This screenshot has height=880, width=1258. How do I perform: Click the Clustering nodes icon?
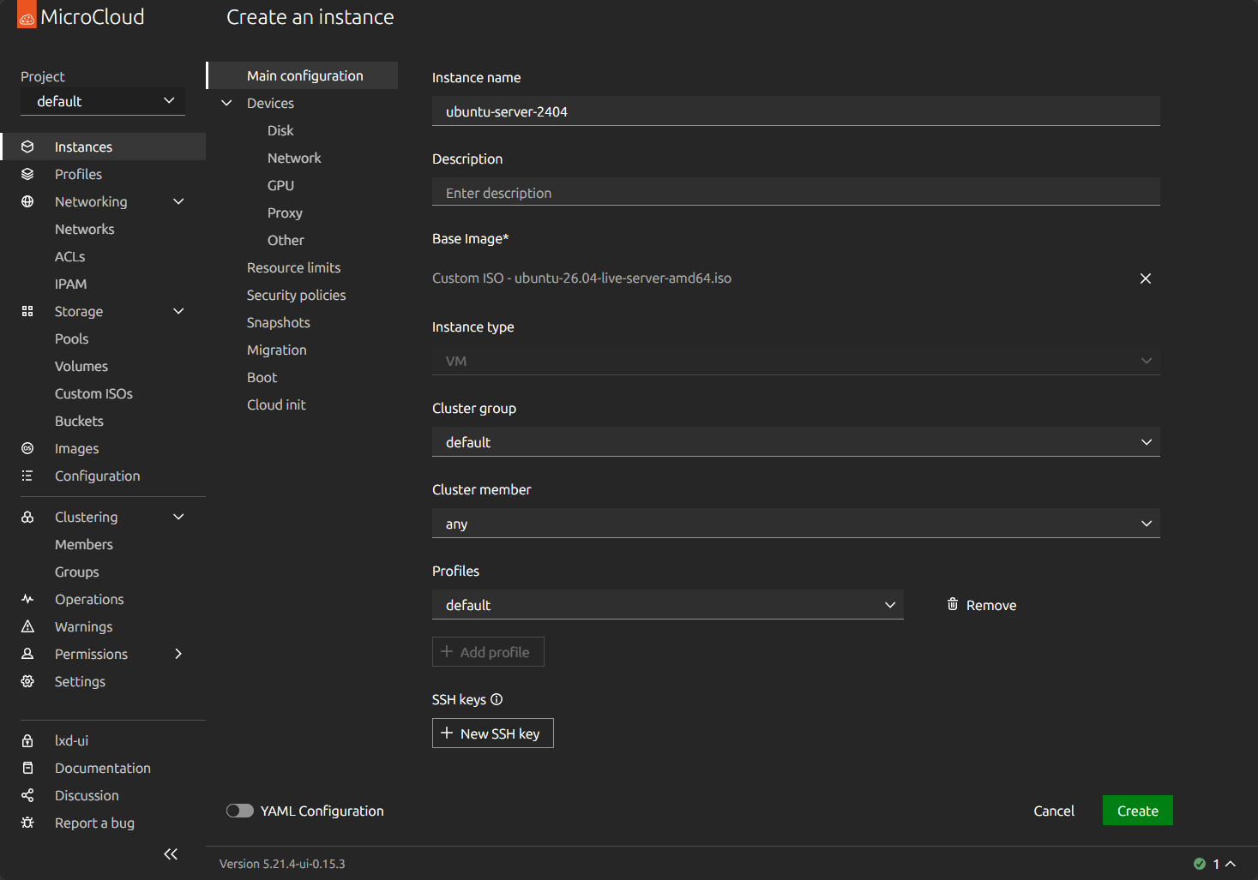[x=27, y=517]
